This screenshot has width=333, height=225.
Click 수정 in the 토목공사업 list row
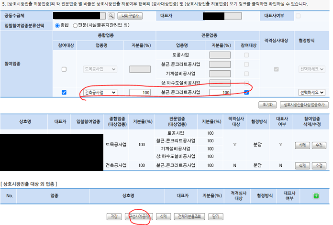point(319,145)
